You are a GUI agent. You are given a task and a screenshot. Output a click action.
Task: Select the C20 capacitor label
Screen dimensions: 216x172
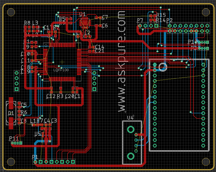tap(70, 96)
